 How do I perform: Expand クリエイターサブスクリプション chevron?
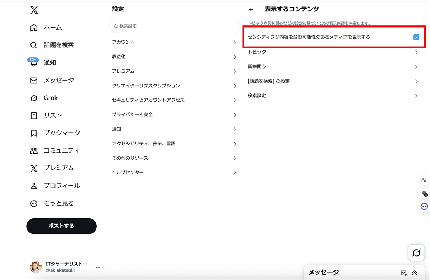(235, 86)
